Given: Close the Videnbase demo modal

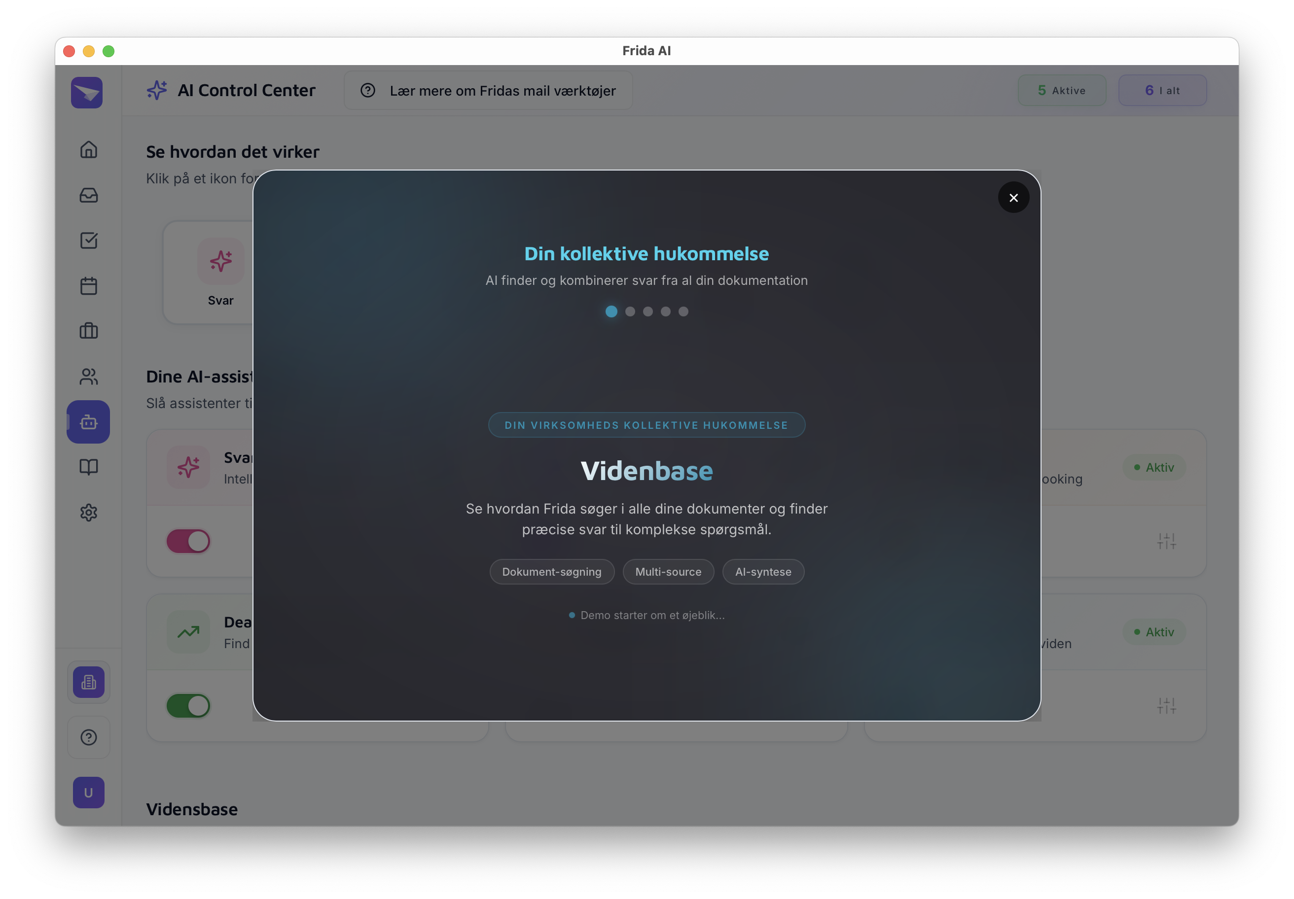Looking at the screenshot, I should [x=1013, y=198].
